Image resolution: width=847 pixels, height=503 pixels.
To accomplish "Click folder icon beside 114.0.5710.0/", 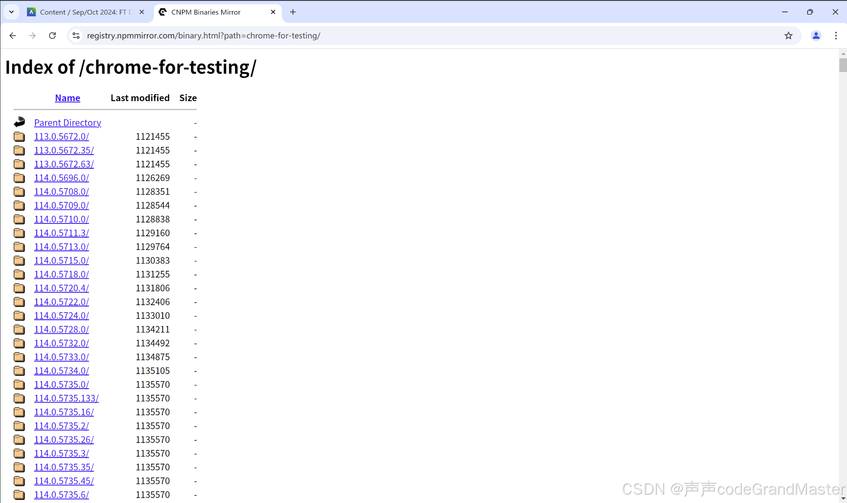I will pyautogui.click(x=19, y=219).
